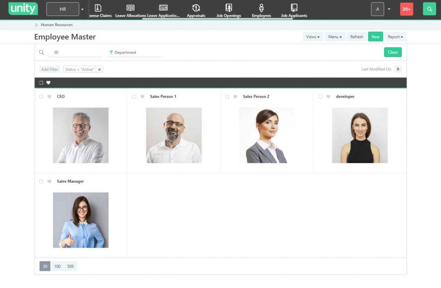Open the global search with the magnifier icon
441x288 pixels.
click(x=429, y=9)
